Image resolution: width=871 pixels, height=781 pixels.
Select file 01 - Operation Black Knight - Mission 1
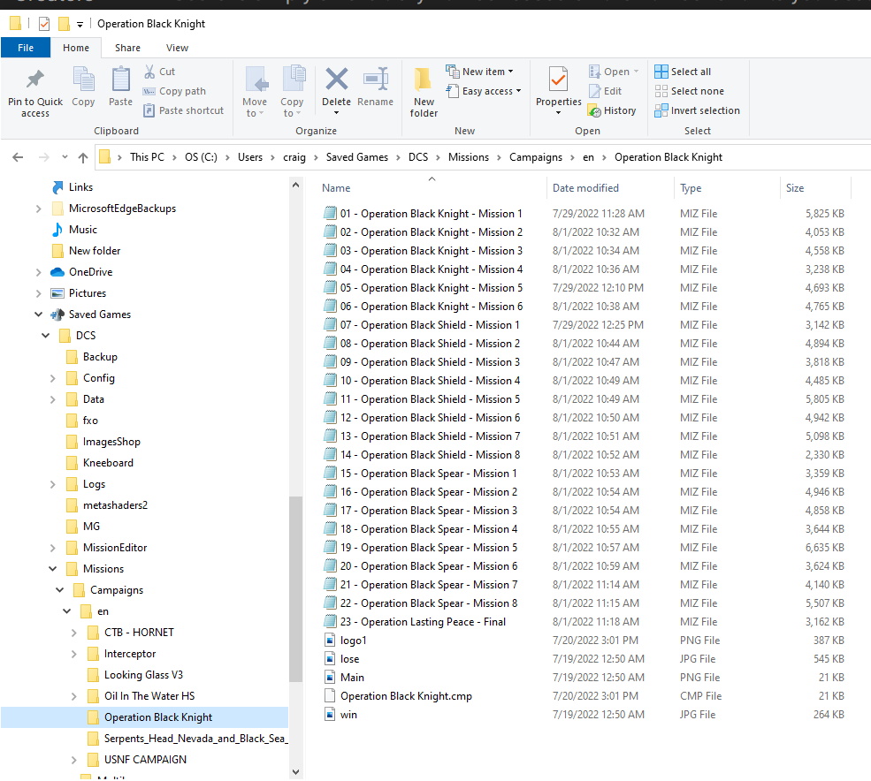pos(431,214)
